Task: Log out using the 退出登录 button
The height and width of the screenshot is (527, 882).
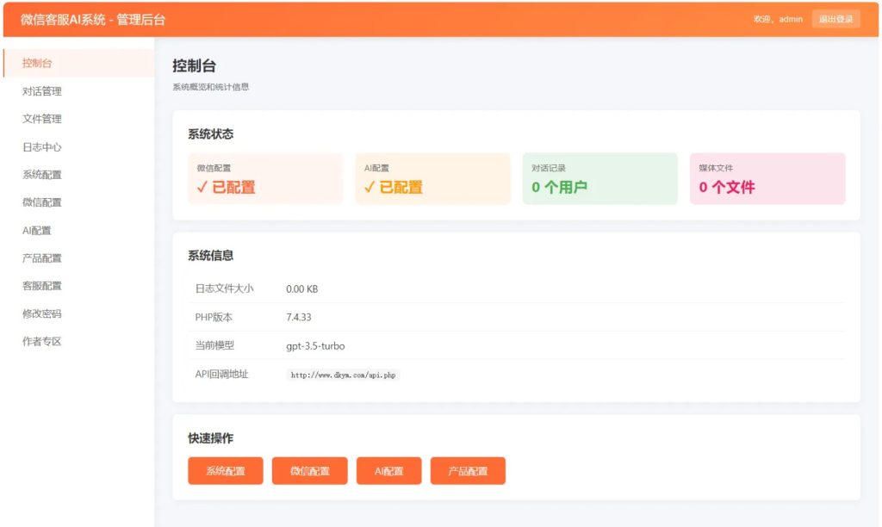Action: (x=835, y=18)
